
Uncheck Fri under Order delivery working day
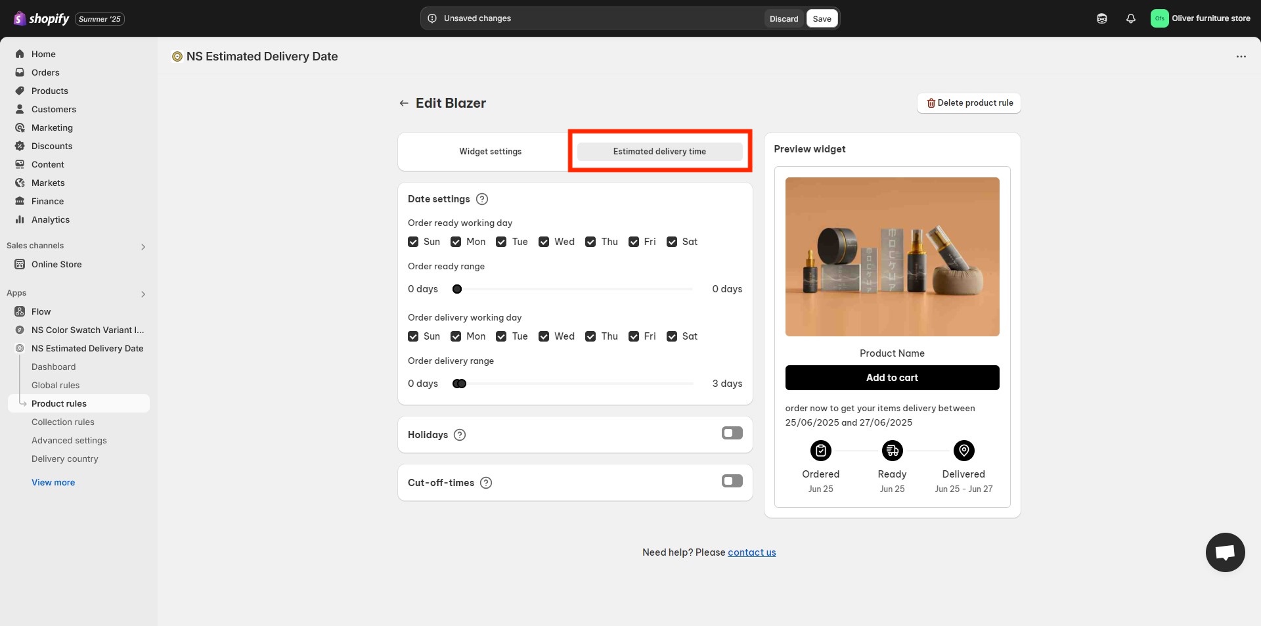(x=634, y=336)
